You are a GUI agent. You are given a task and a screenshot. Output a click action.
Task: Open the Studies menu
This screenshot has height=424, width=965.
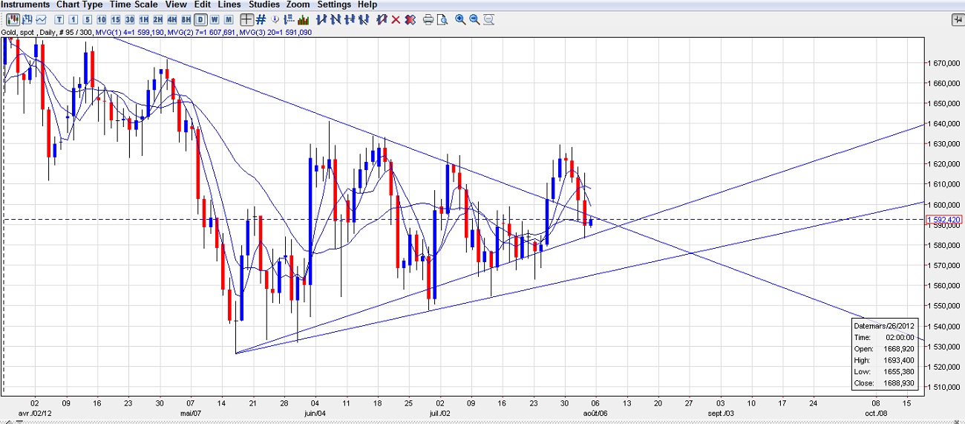(x=264, y=4)
